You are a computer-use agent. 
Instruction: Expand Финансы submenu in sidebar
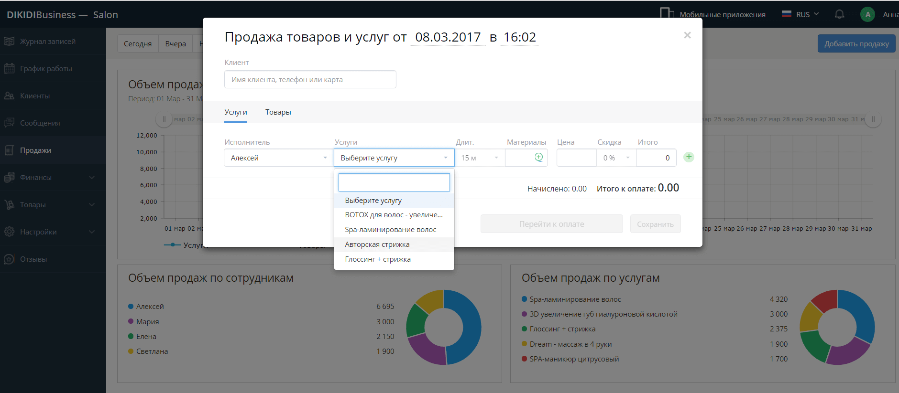tap(53, 178)
